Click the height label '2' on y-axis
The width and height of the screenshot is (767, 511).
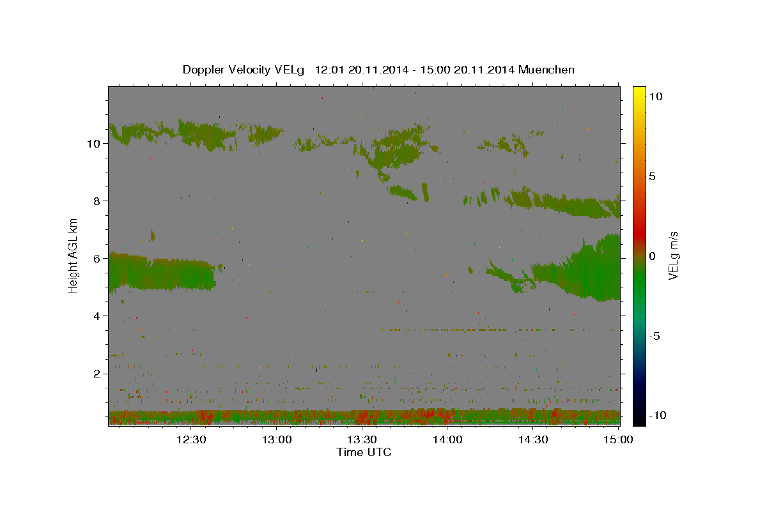[x=96, y=373]
